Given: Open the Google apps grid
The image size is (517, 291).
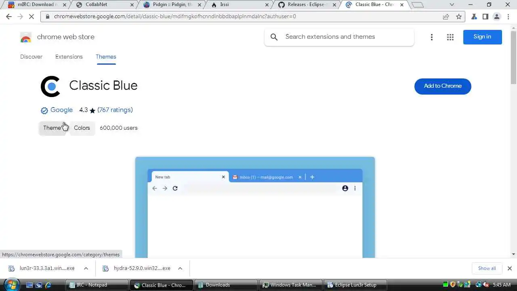Looking at the screenshot, I should pos(450,37).
